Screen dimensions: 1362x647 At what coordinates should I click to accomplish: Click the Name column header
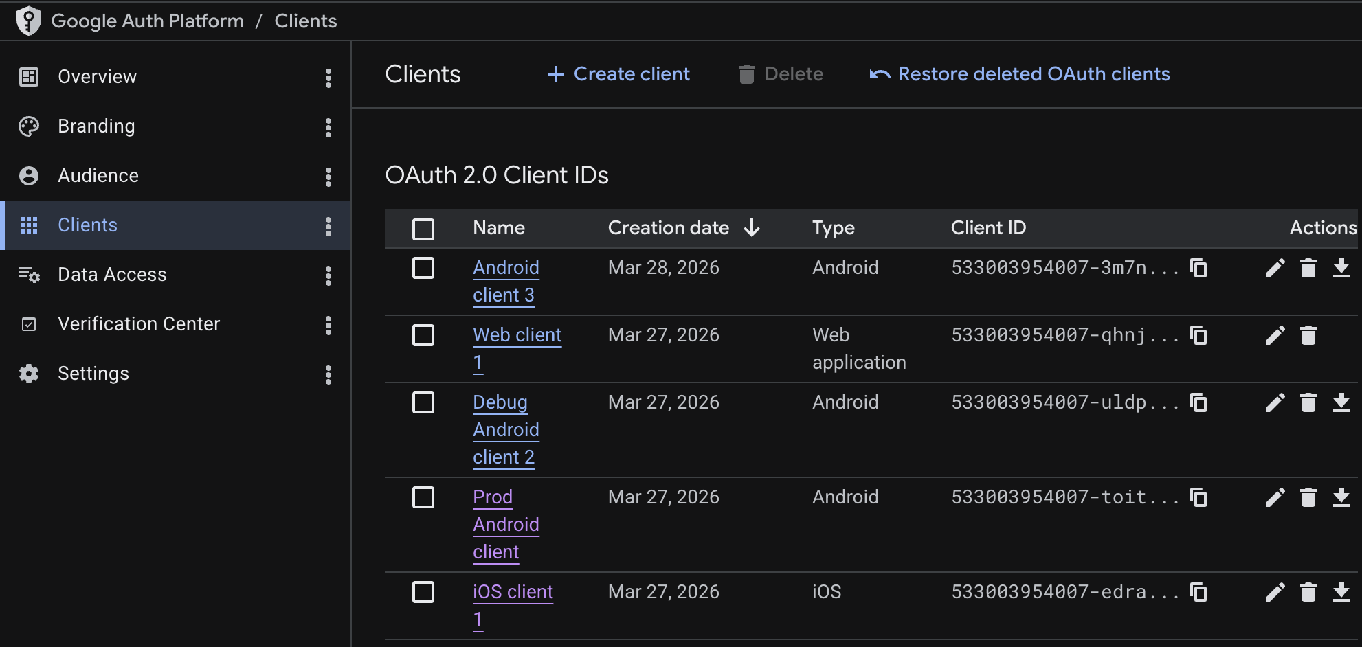(499, 228)
